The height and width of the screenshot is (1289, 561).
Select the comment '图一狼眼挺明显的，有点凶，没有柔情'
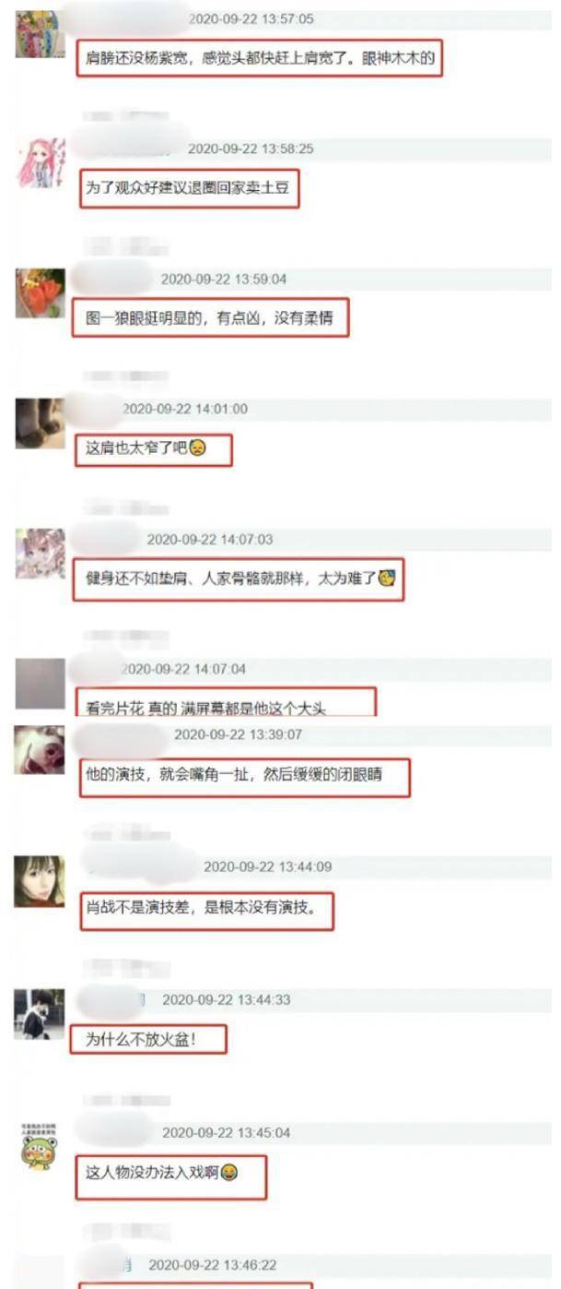[209, 318]
